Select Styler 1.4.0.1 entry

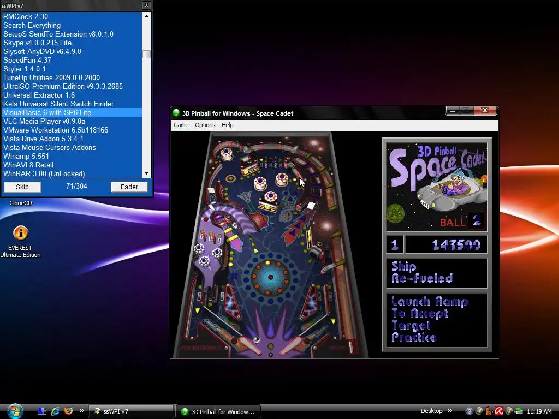[73, 69]
